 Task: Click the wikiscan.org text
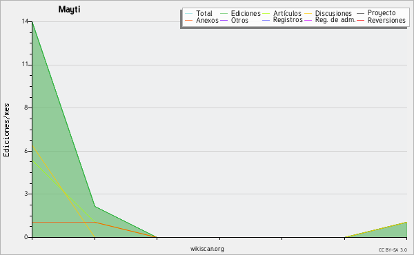pos(207,249)
